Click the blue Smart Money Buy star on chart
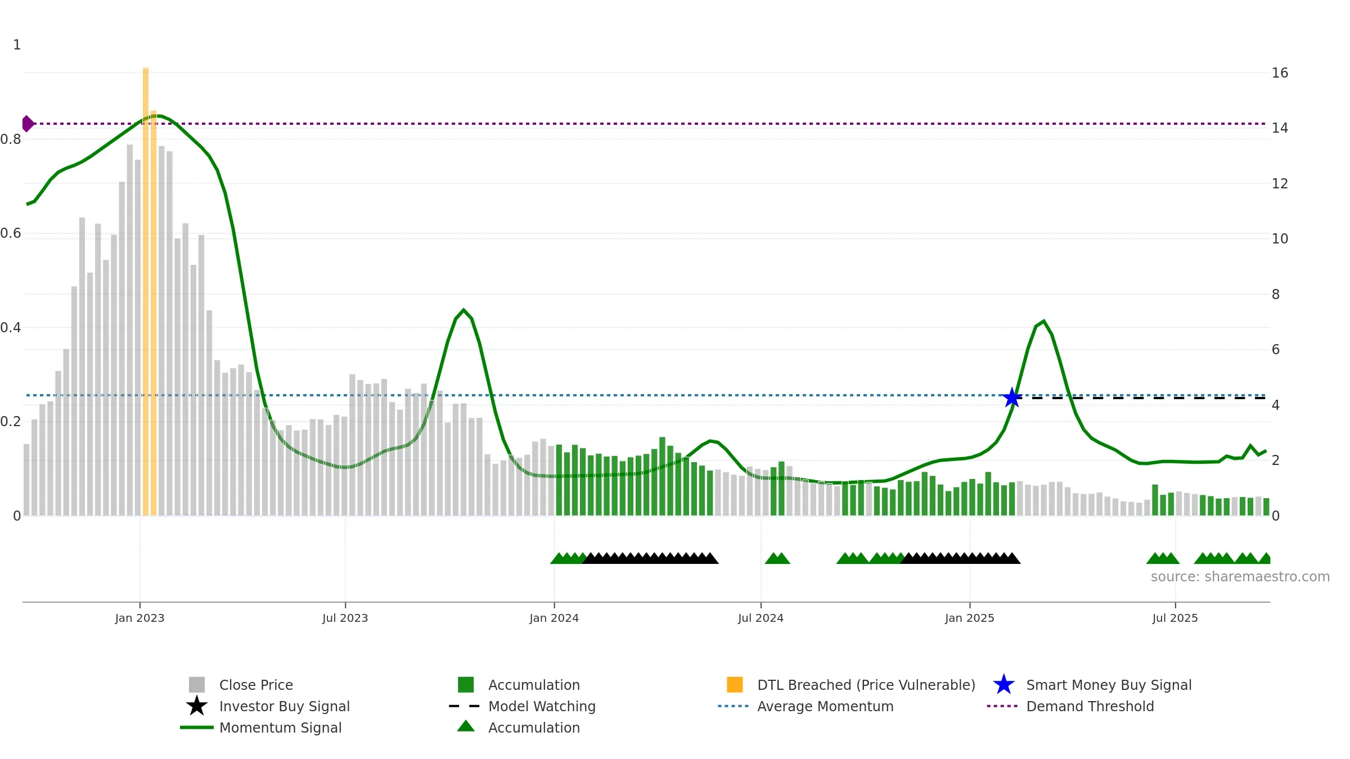This screenshot has width=1350, height=759. tap(1012, 397)
